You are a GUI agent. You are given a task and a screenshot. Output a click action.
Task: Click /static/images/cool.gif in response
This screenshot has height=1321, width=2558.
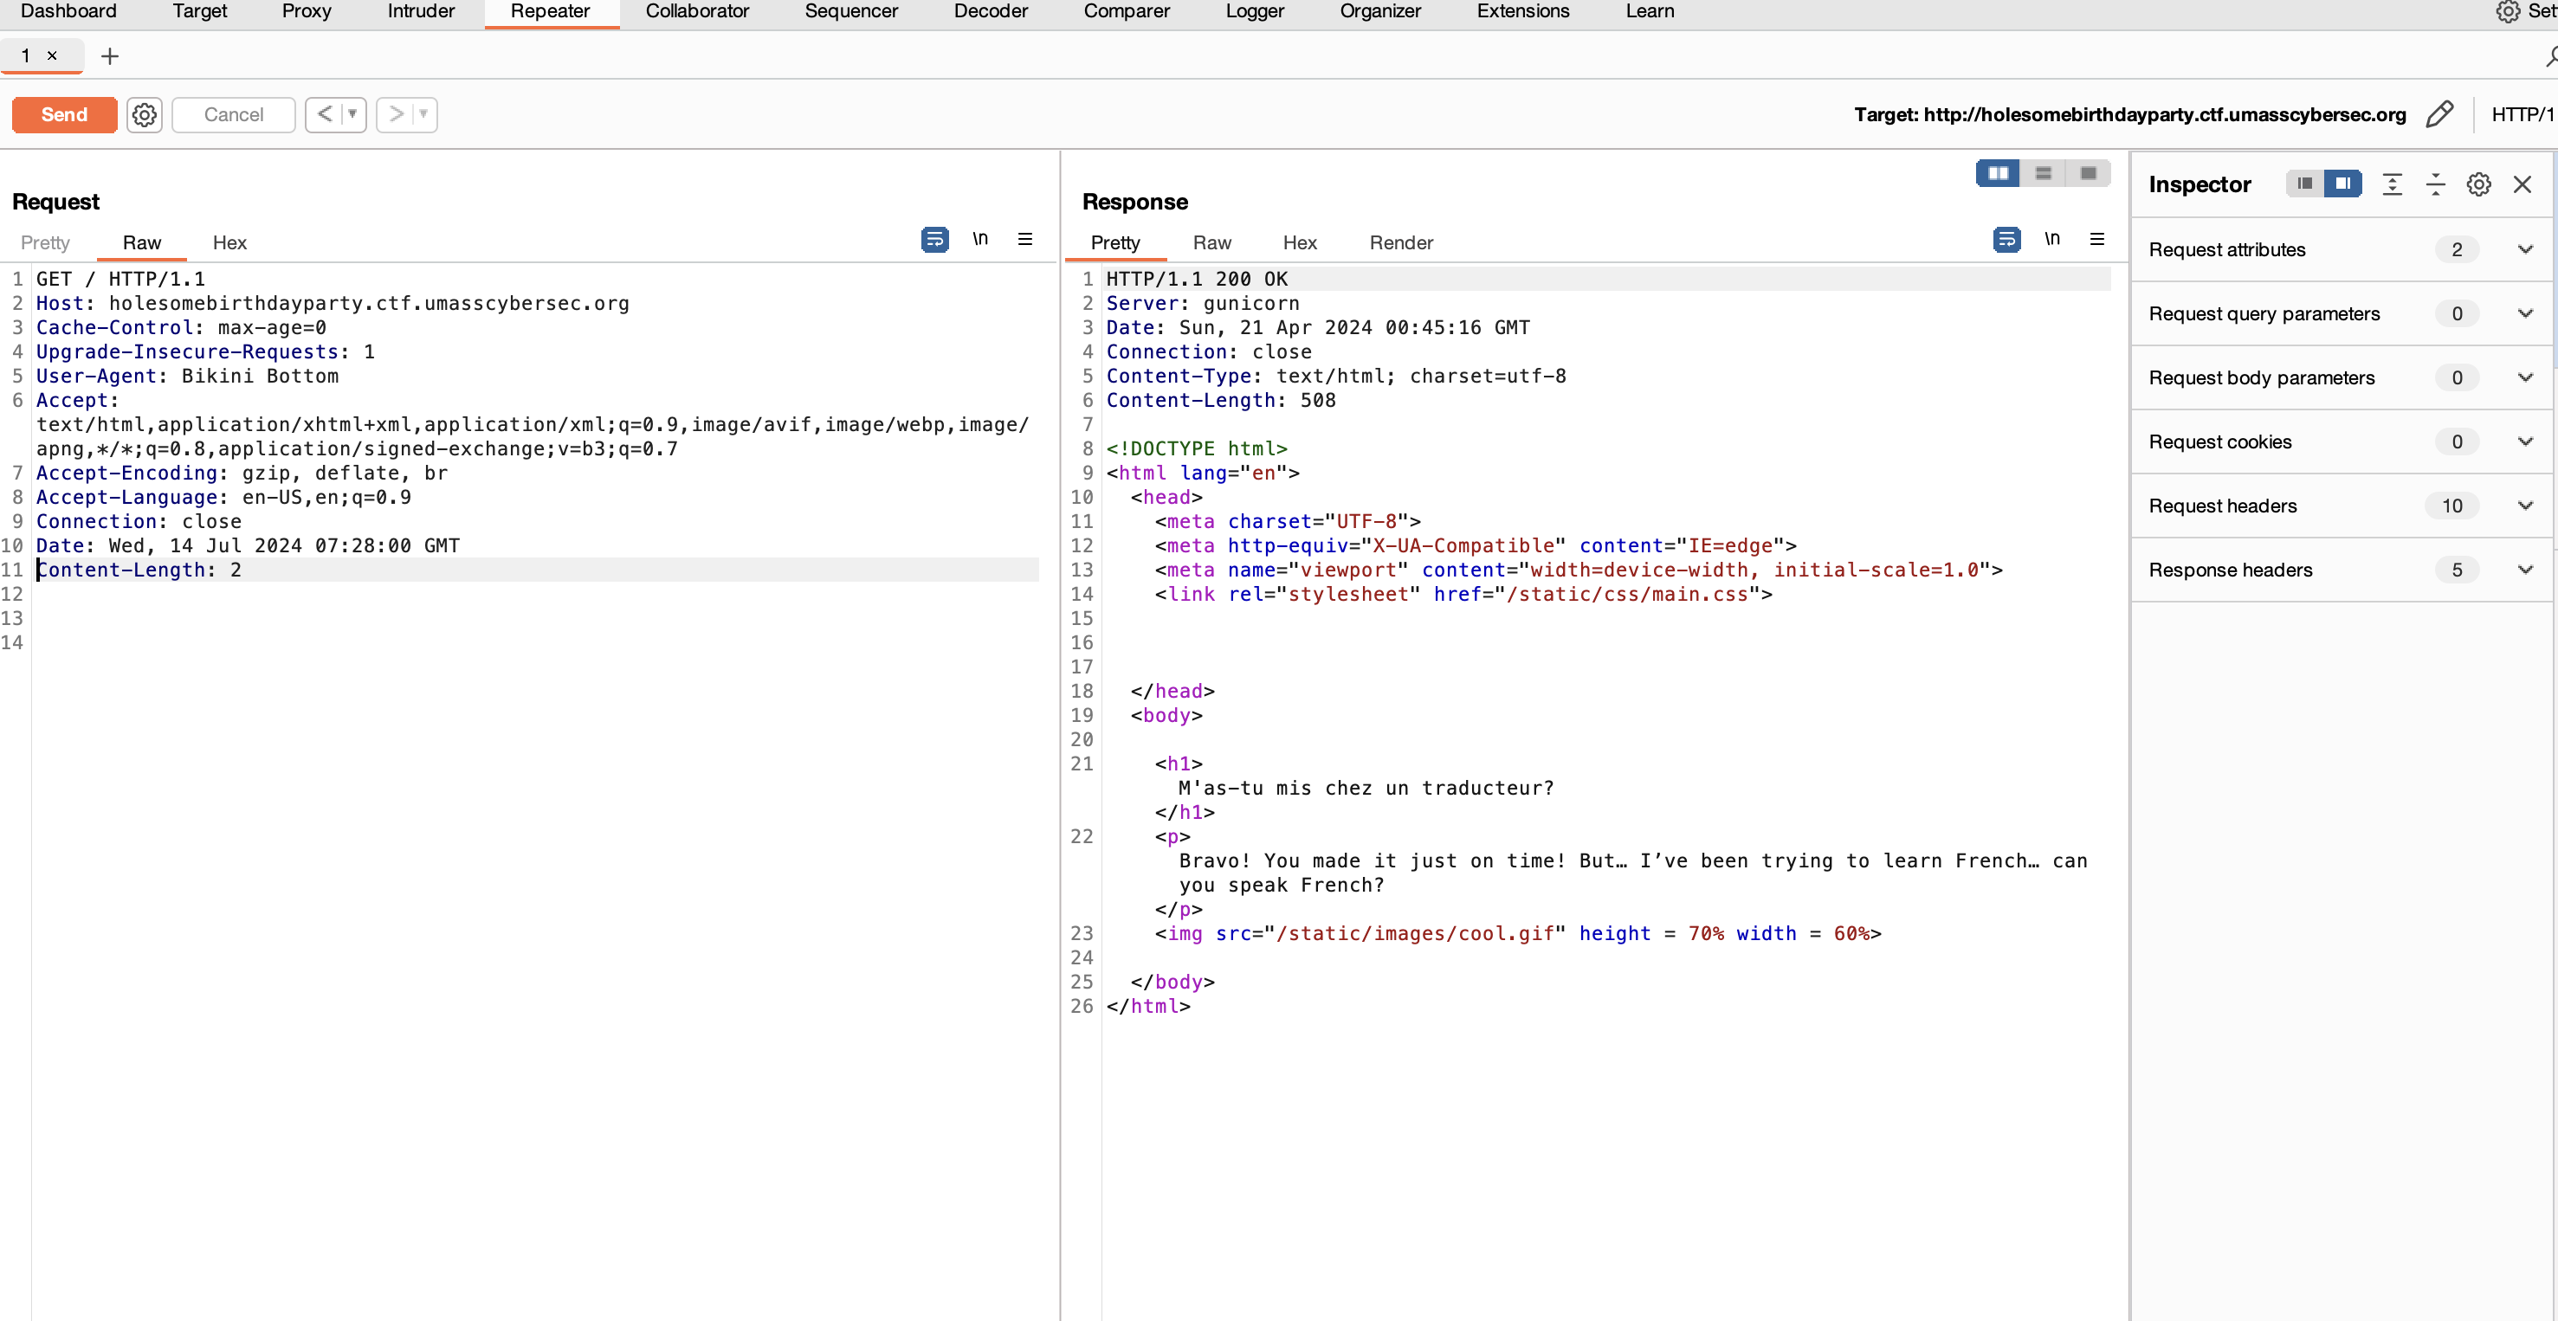tap(1414, 933)
